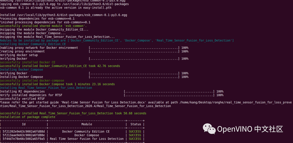Click the path ending in "Real_Time_Sensor_Fusion_for_Loss_Detection_2020.4" line

[85, 106]
